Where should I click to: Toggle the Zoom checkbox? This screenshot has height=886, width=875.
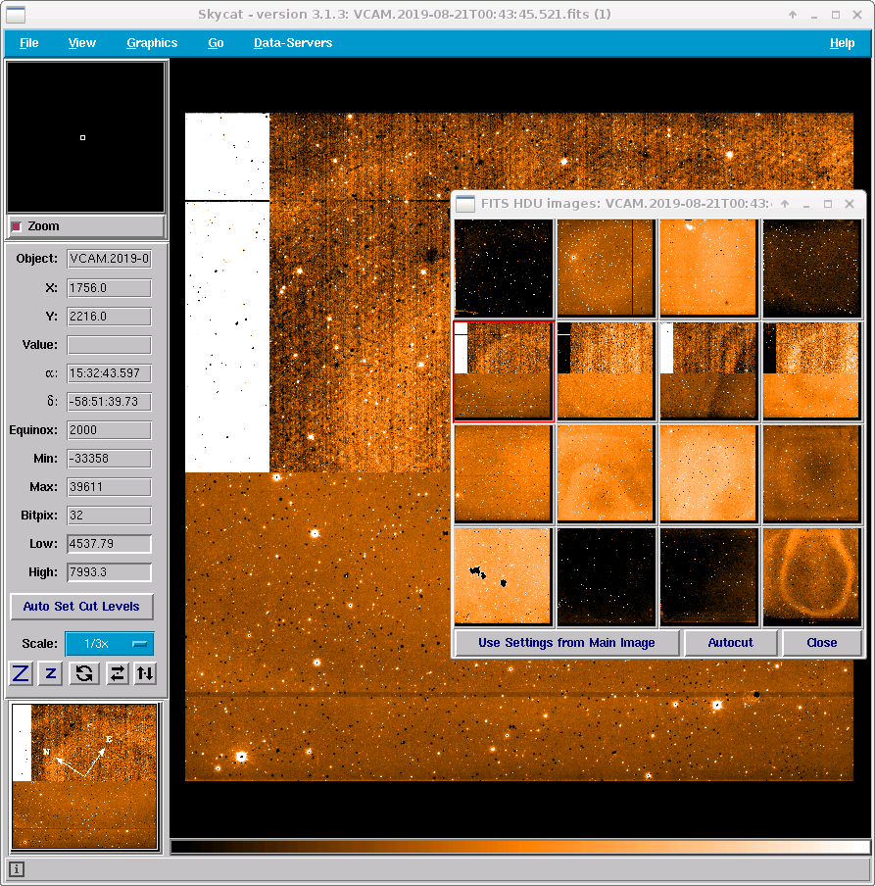tap(17, 226)
